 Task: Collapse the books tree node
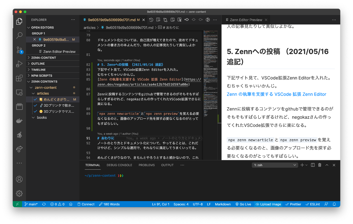[x=33, y=118]
